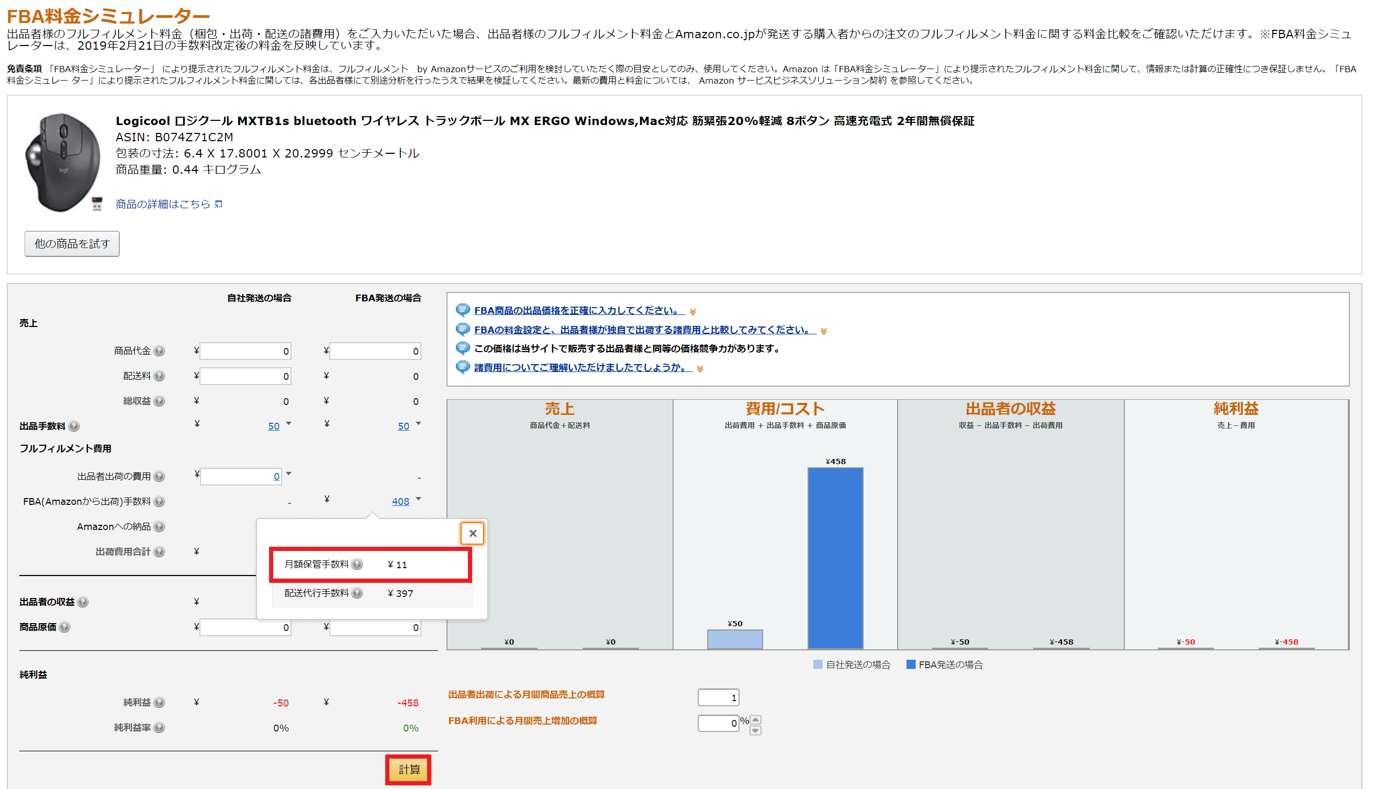The image size is (1375, 789).
Task: Click the ¥458 FBA cost bar
Action: pos(836,559)
